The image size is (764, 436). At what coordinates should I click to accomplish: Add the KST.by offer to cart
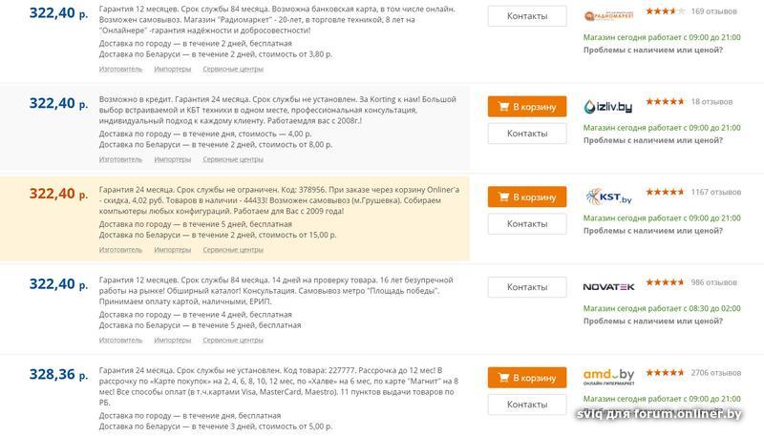pyautogui.click(x=526, y=197)
